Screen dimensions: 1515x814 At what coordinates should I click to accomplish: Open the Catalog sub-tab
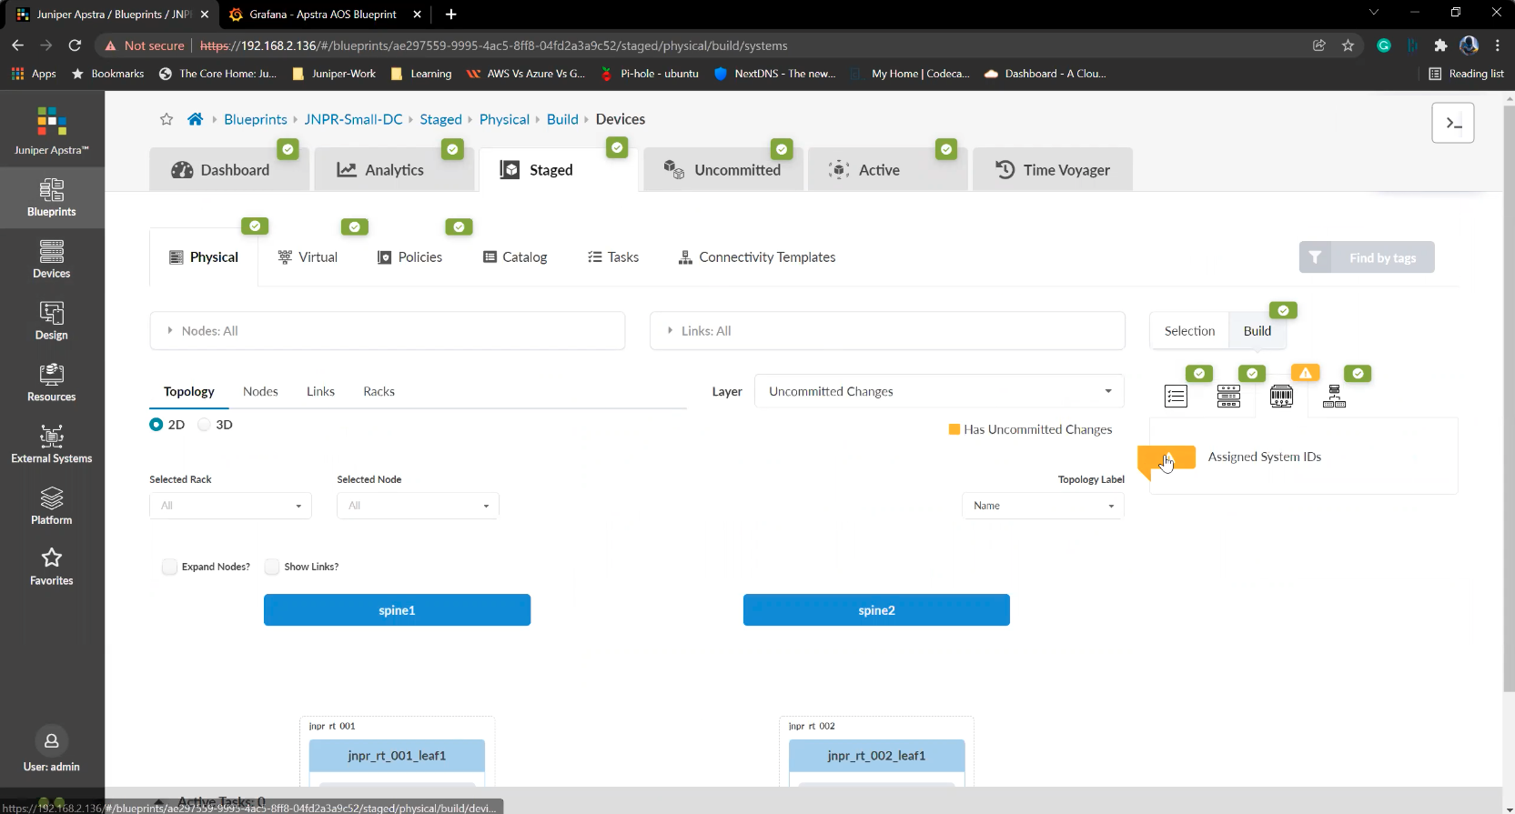(x=515, y=257)
